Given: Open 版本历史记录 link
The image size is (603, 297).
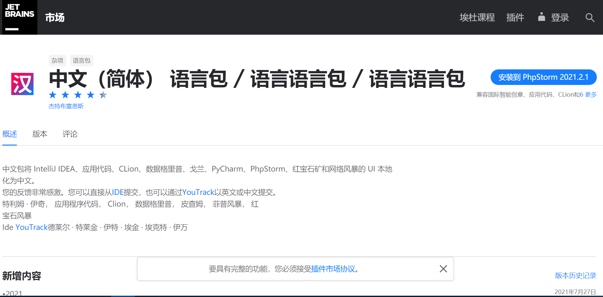Looking at the screenshot, I should (x=576, y=276).
